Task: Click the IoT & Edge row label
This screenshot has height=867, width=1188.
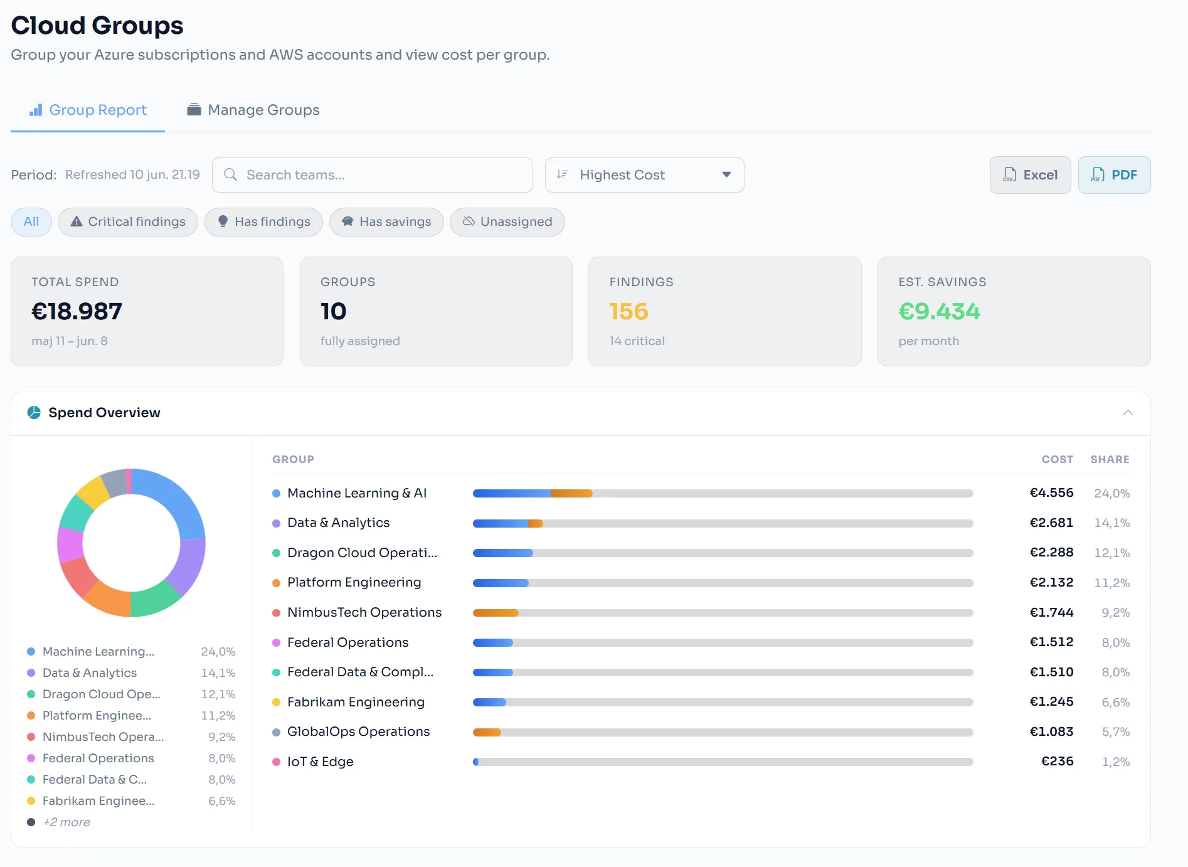Action: (320, 762)
